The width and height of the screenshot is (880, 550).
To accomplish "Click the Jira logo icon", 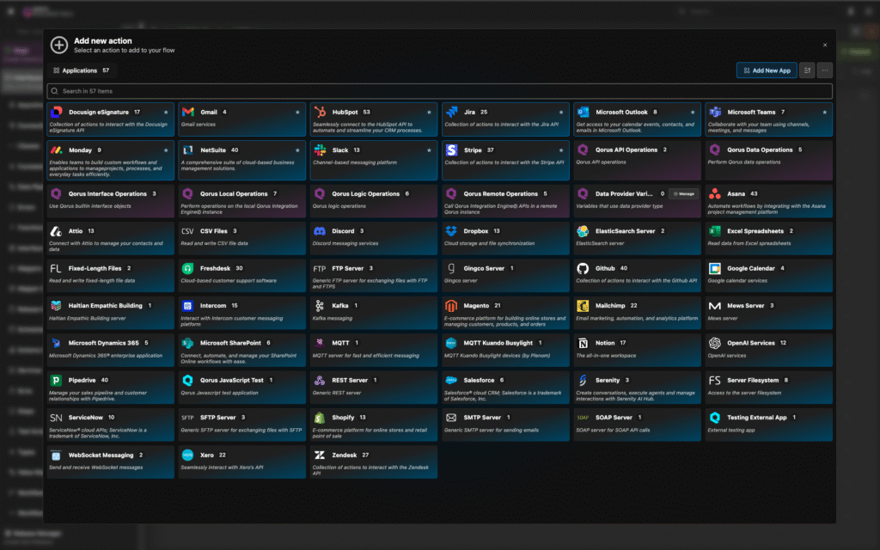I will [452, 113].
